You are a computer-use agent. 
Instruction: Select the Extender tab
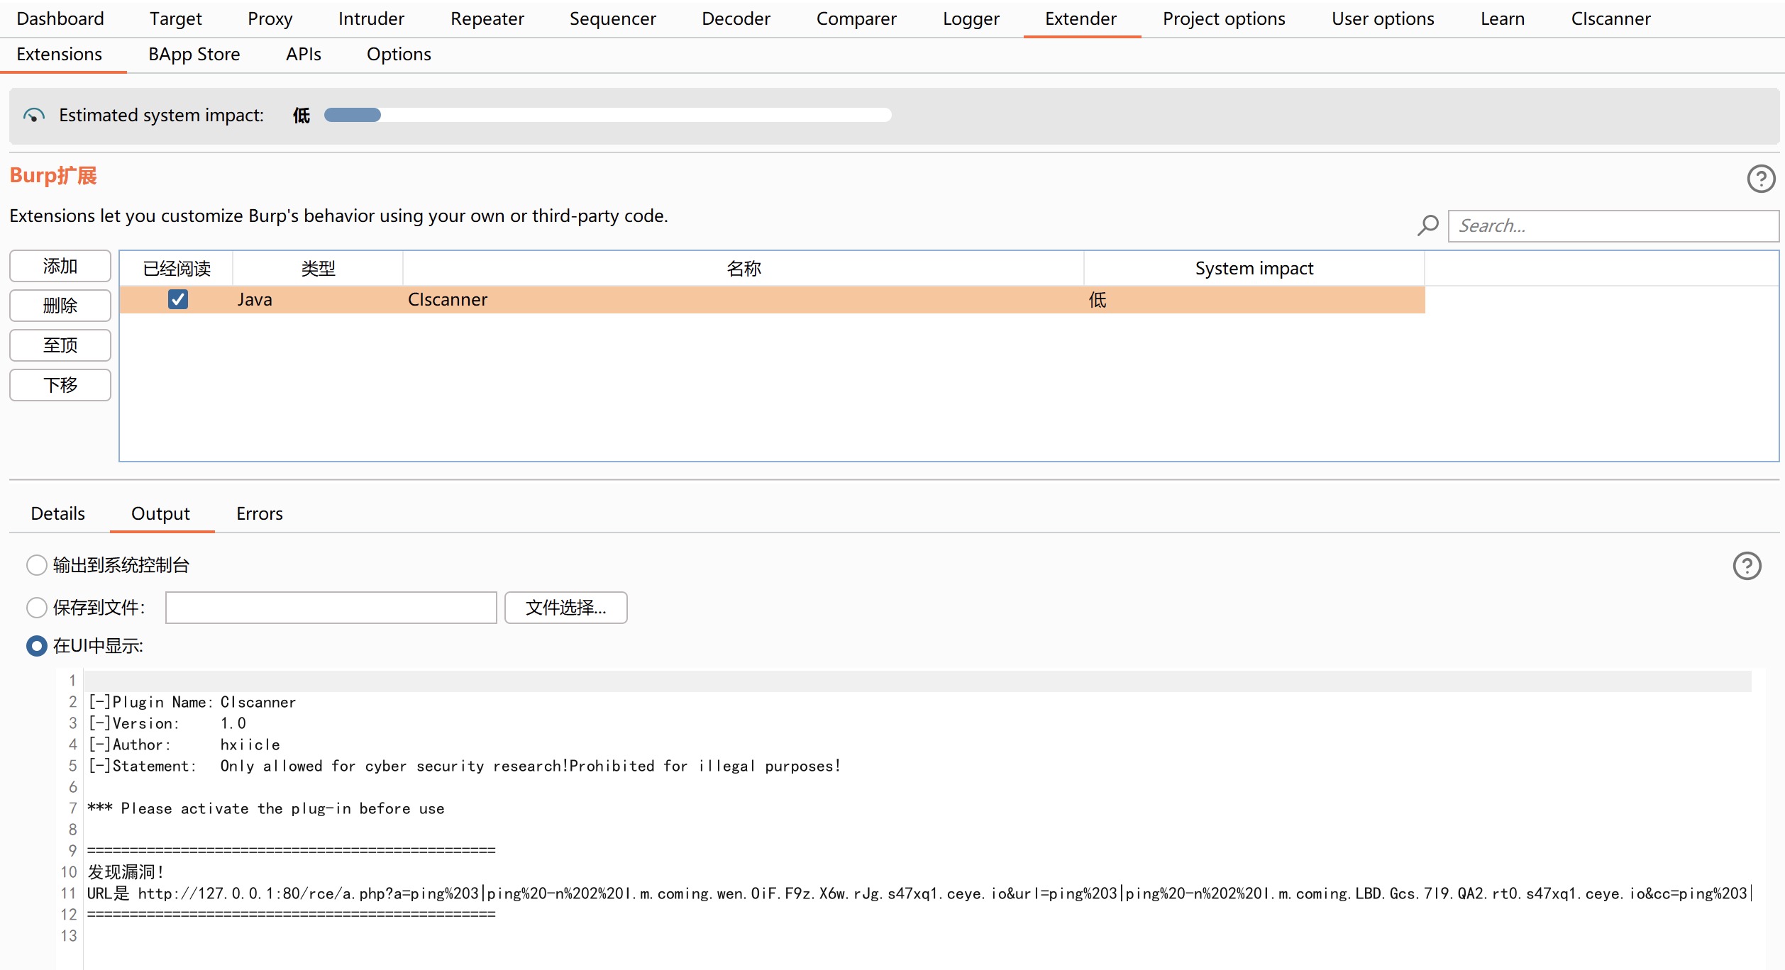[1081, 18]
